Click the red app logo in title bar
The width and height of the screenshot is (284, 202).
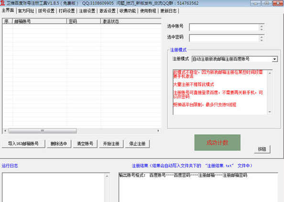pyautogui.click(x=2, y=3)
